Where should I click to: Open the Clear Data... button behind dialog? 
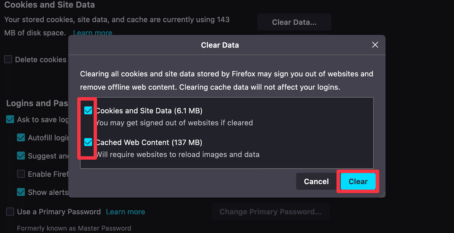(x=294, y=22)
